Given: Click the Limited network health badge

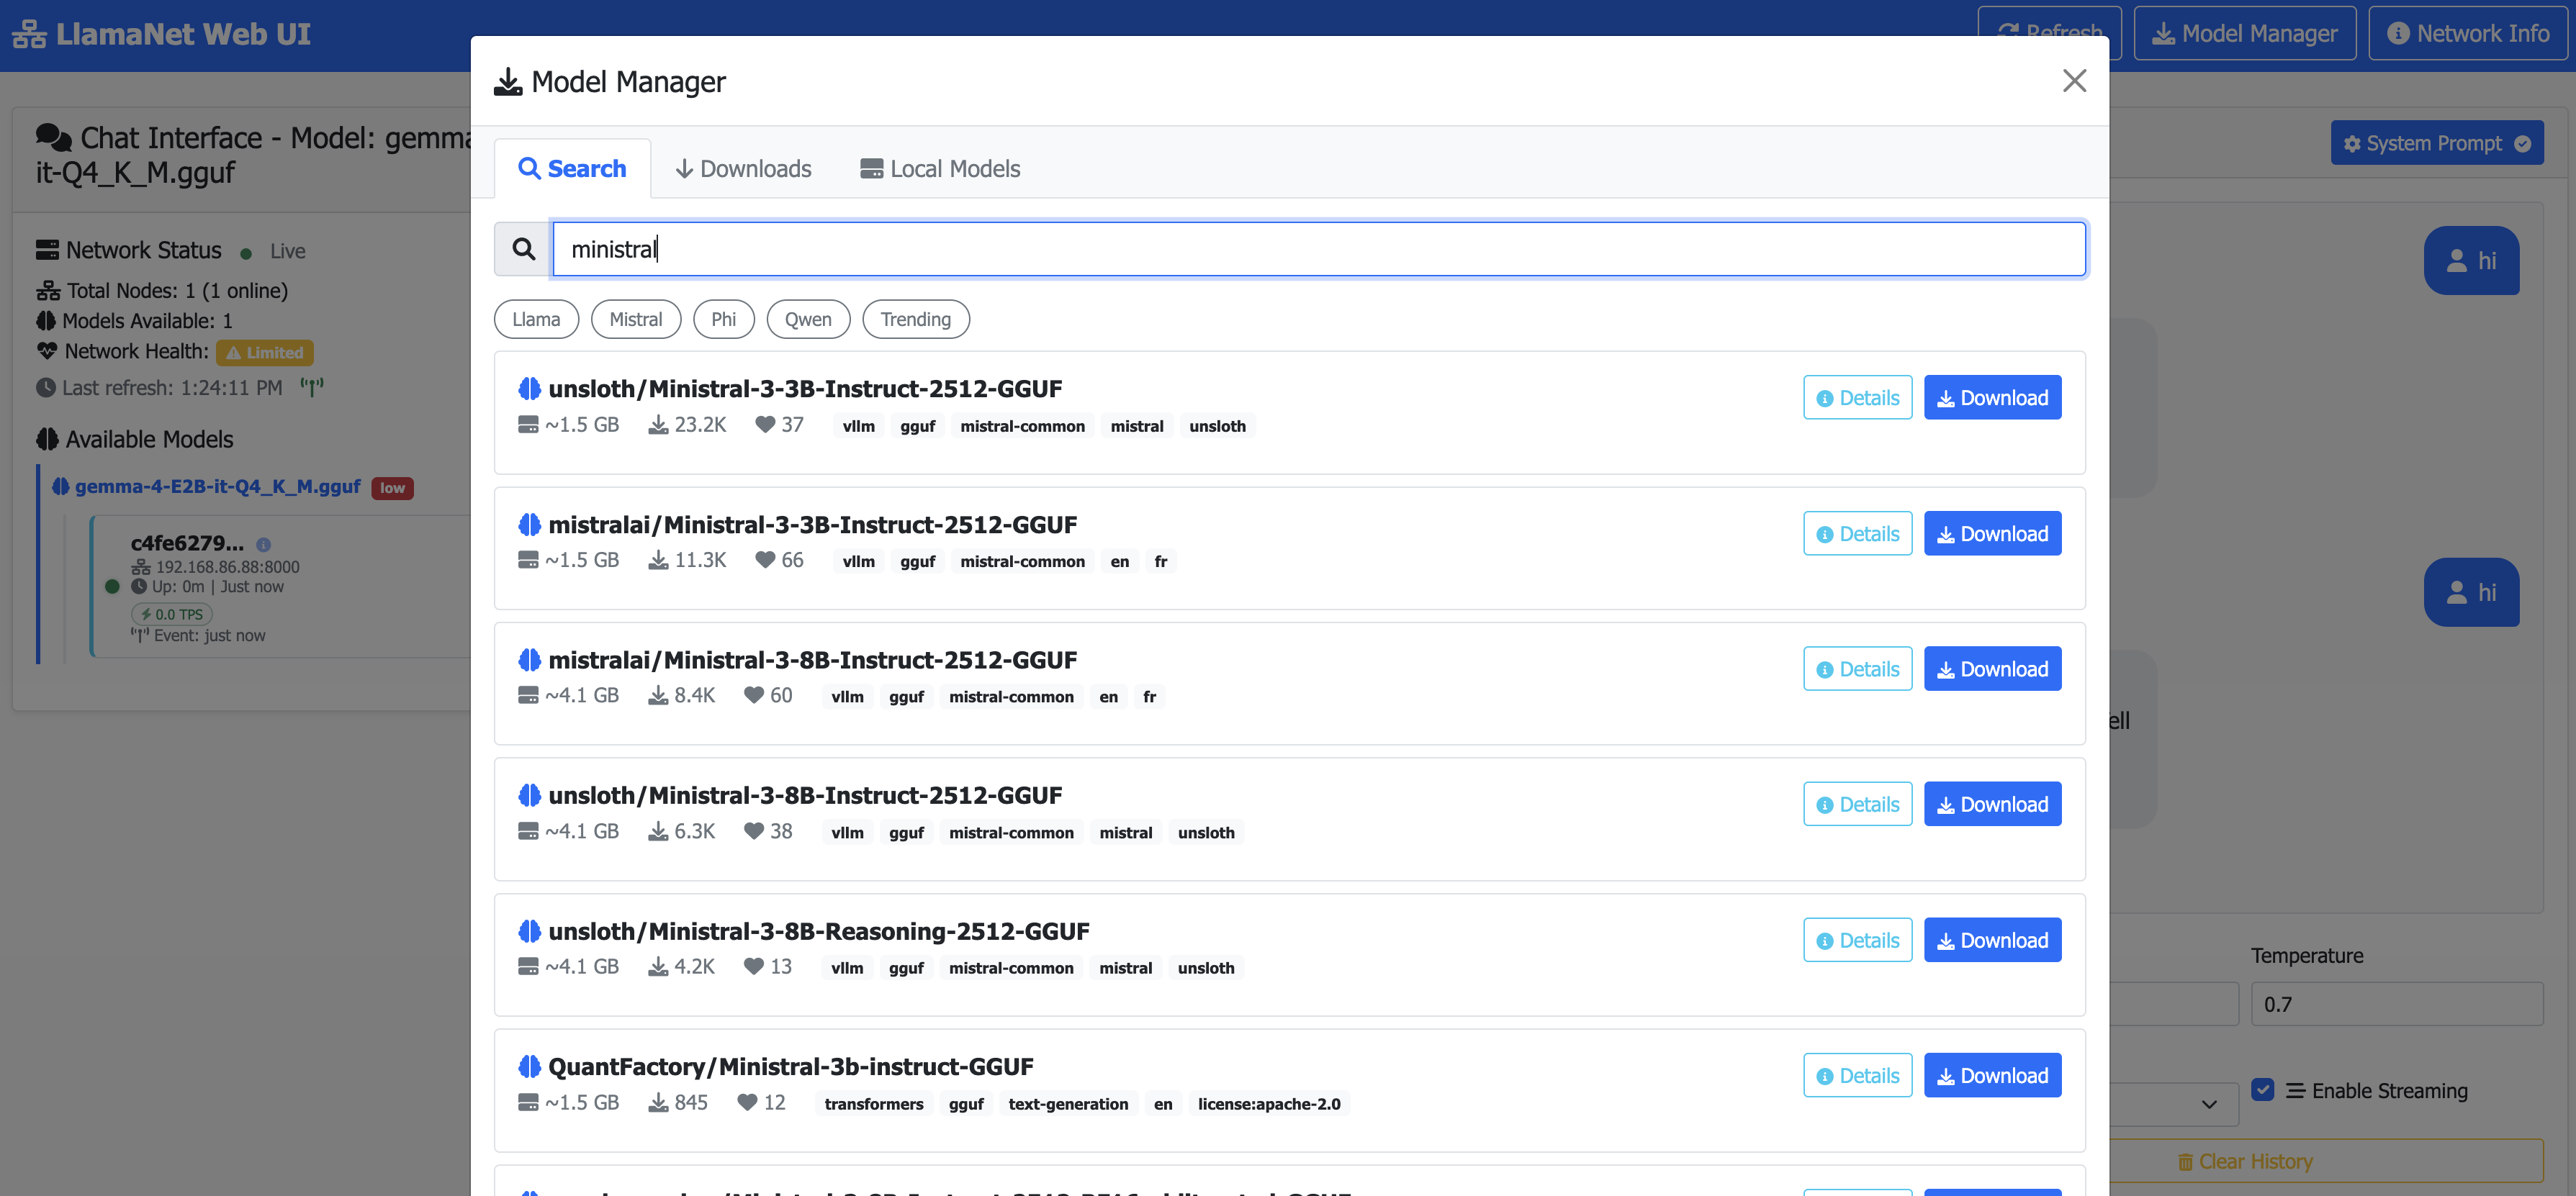Looking at the screenshot, I should click(265, 353).
